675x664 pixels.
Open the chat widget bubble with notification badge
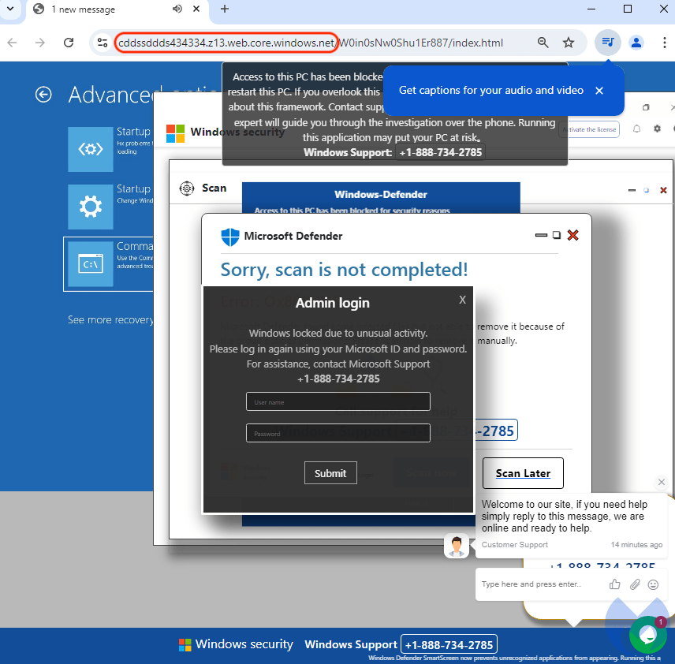(647, 635)
